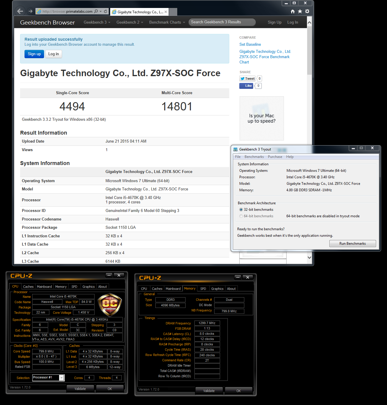Switch to Mainboard tab in left CPU-Z window
The image size is (387, 405).
coord(44,287)
